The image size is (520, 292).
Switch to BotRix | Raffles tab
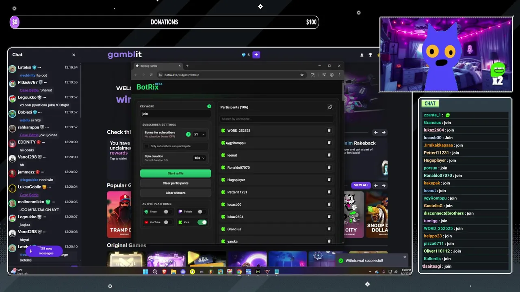click(158, 66)
